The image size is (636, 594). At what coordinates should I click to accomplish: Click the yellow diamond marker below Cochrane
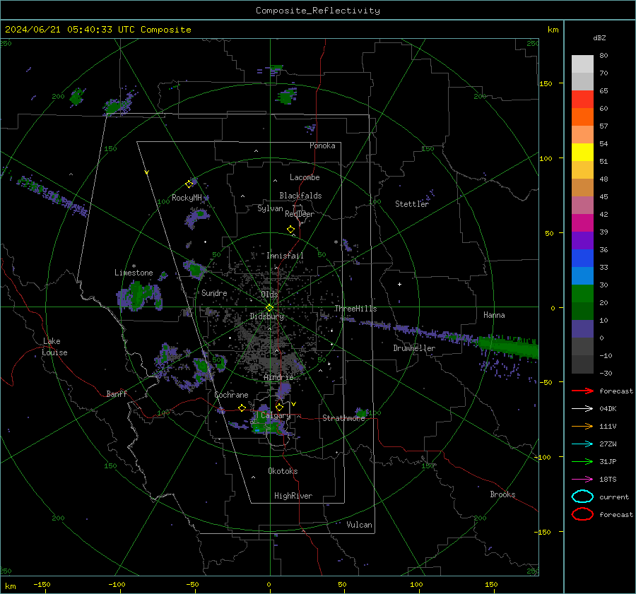[242, 408]
